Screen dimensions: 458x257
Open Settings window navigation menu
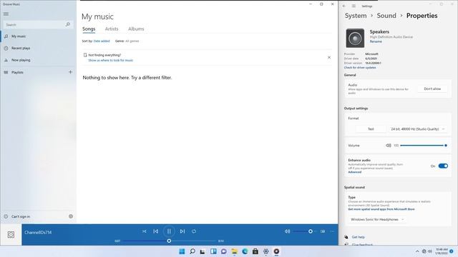point(354,6)
